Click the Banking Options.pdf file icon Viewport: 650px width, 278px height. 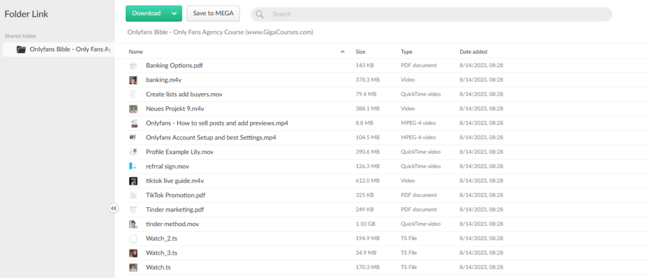tap(133, 65)
